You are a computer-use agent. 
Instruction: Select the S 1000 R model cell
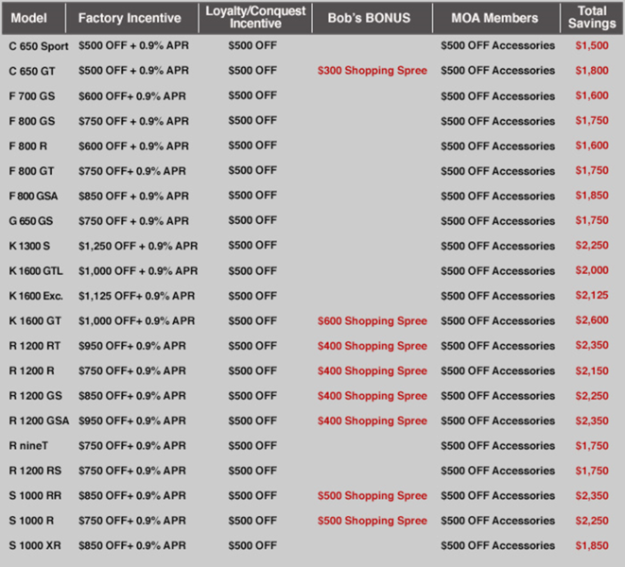click(x=31, y=521)
